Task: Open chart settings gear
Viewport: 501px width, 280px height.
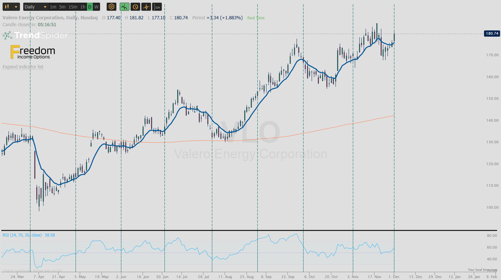Action: click(112, 7)
